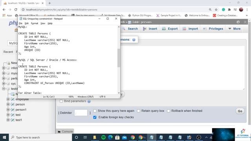Click the browser Back arrow
The width and height of the screenshot is (251, 141).
point(4,9)
